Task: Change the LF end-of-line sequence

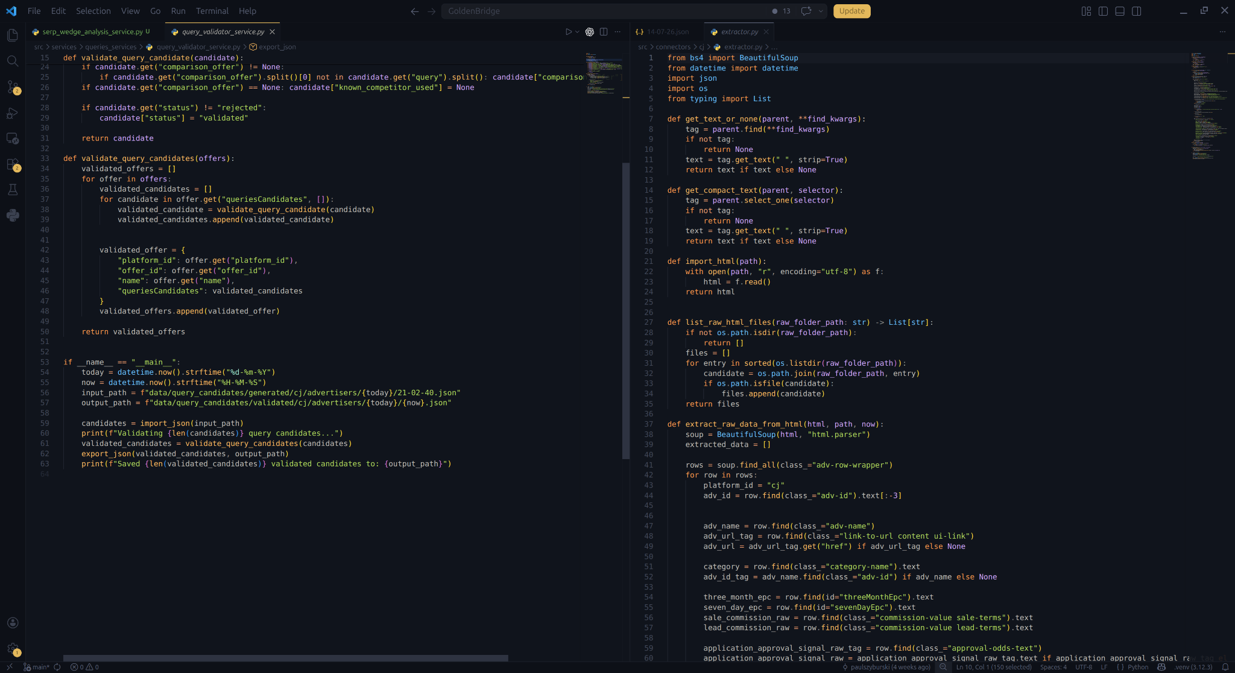Action: point(1104,667)
